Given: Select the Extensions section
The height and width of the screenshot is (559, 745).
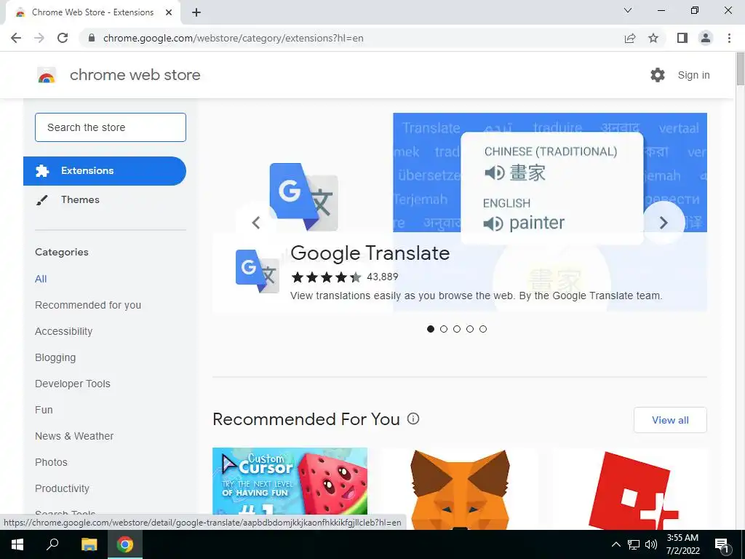Looking at the screenshot, I should click(x=105, y=170).
